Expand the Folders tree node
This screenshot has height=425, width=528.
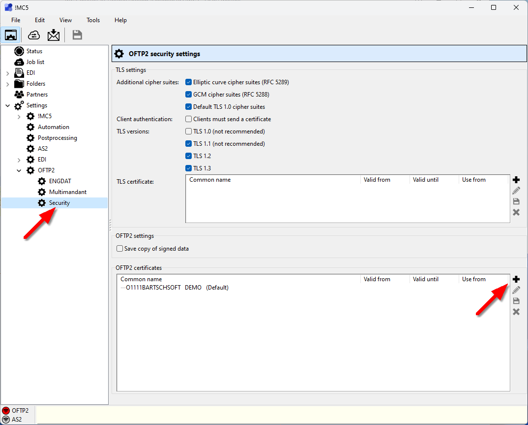tap(7, 84)
